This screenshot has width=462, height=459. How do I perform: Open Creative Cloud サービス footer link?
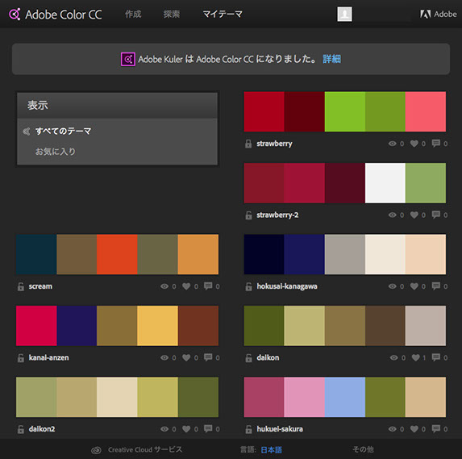145,449
